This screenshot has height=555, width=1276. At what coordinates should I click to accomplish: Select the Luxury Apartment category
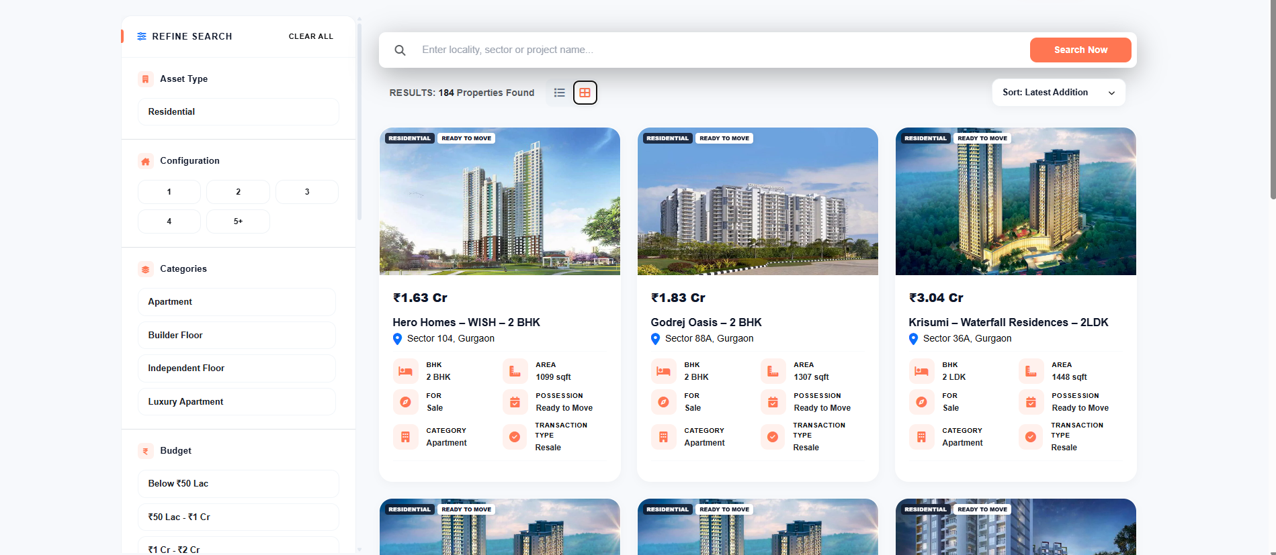[237, 402]
